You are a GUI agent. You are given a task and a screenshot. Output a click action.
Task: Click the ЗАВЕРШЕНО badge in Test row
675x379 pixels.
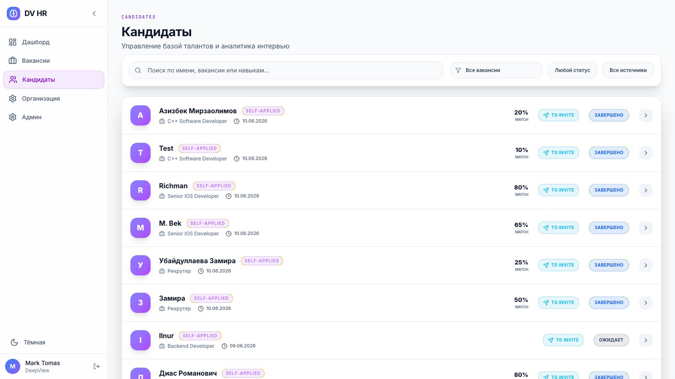[x=609, y=153]
